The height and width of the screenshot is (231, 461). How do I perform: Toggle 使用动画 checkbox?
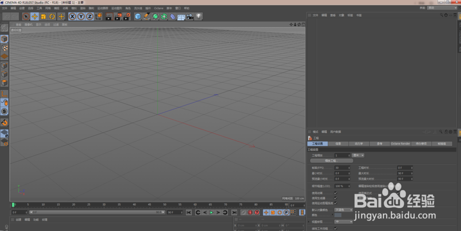336,193
